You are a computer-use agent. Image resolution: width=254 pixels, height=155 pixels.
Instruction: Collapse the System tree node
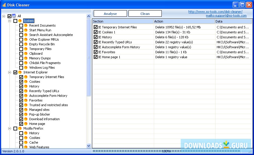10,21
